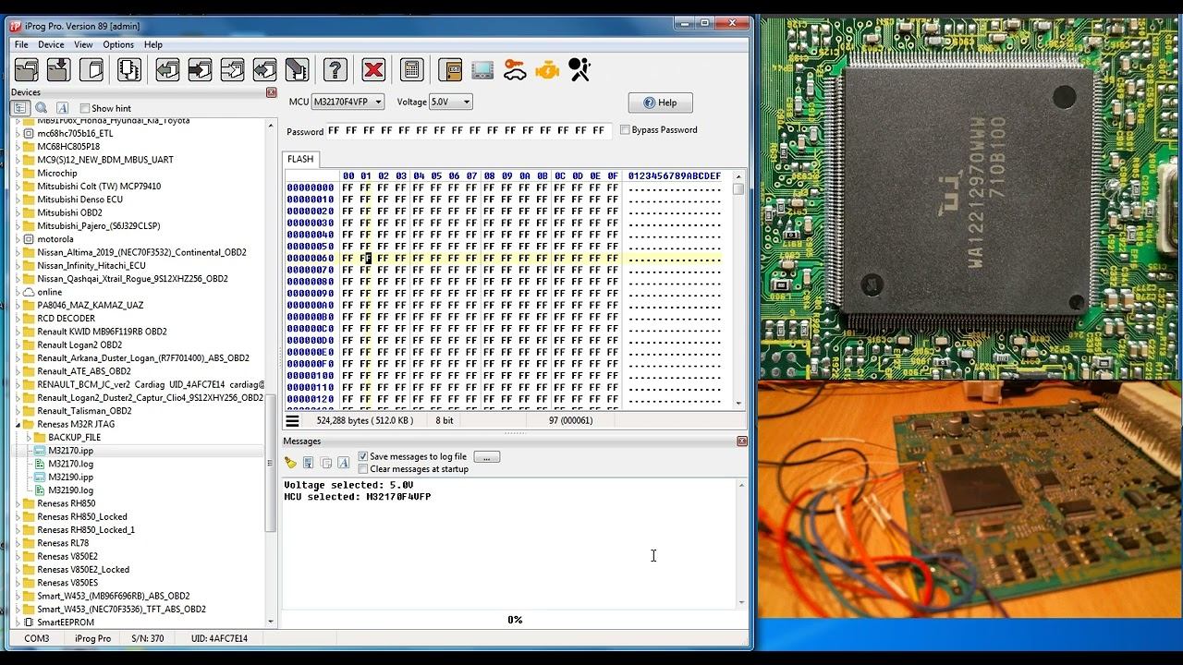The width and height of the screenshot is (1183, 665).
Task: Open the MCU M32170F4VFP dropdown
Action: [x=348, y=102]
